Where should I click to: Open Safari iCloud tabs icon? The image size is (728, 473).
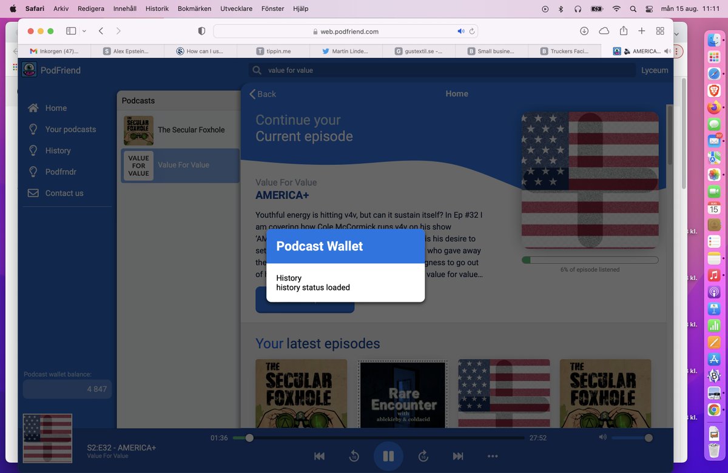click(x=604, y=31)
